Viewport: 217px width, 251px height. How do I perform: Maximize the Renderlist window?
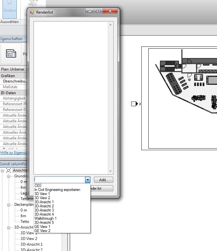point(98,11)
